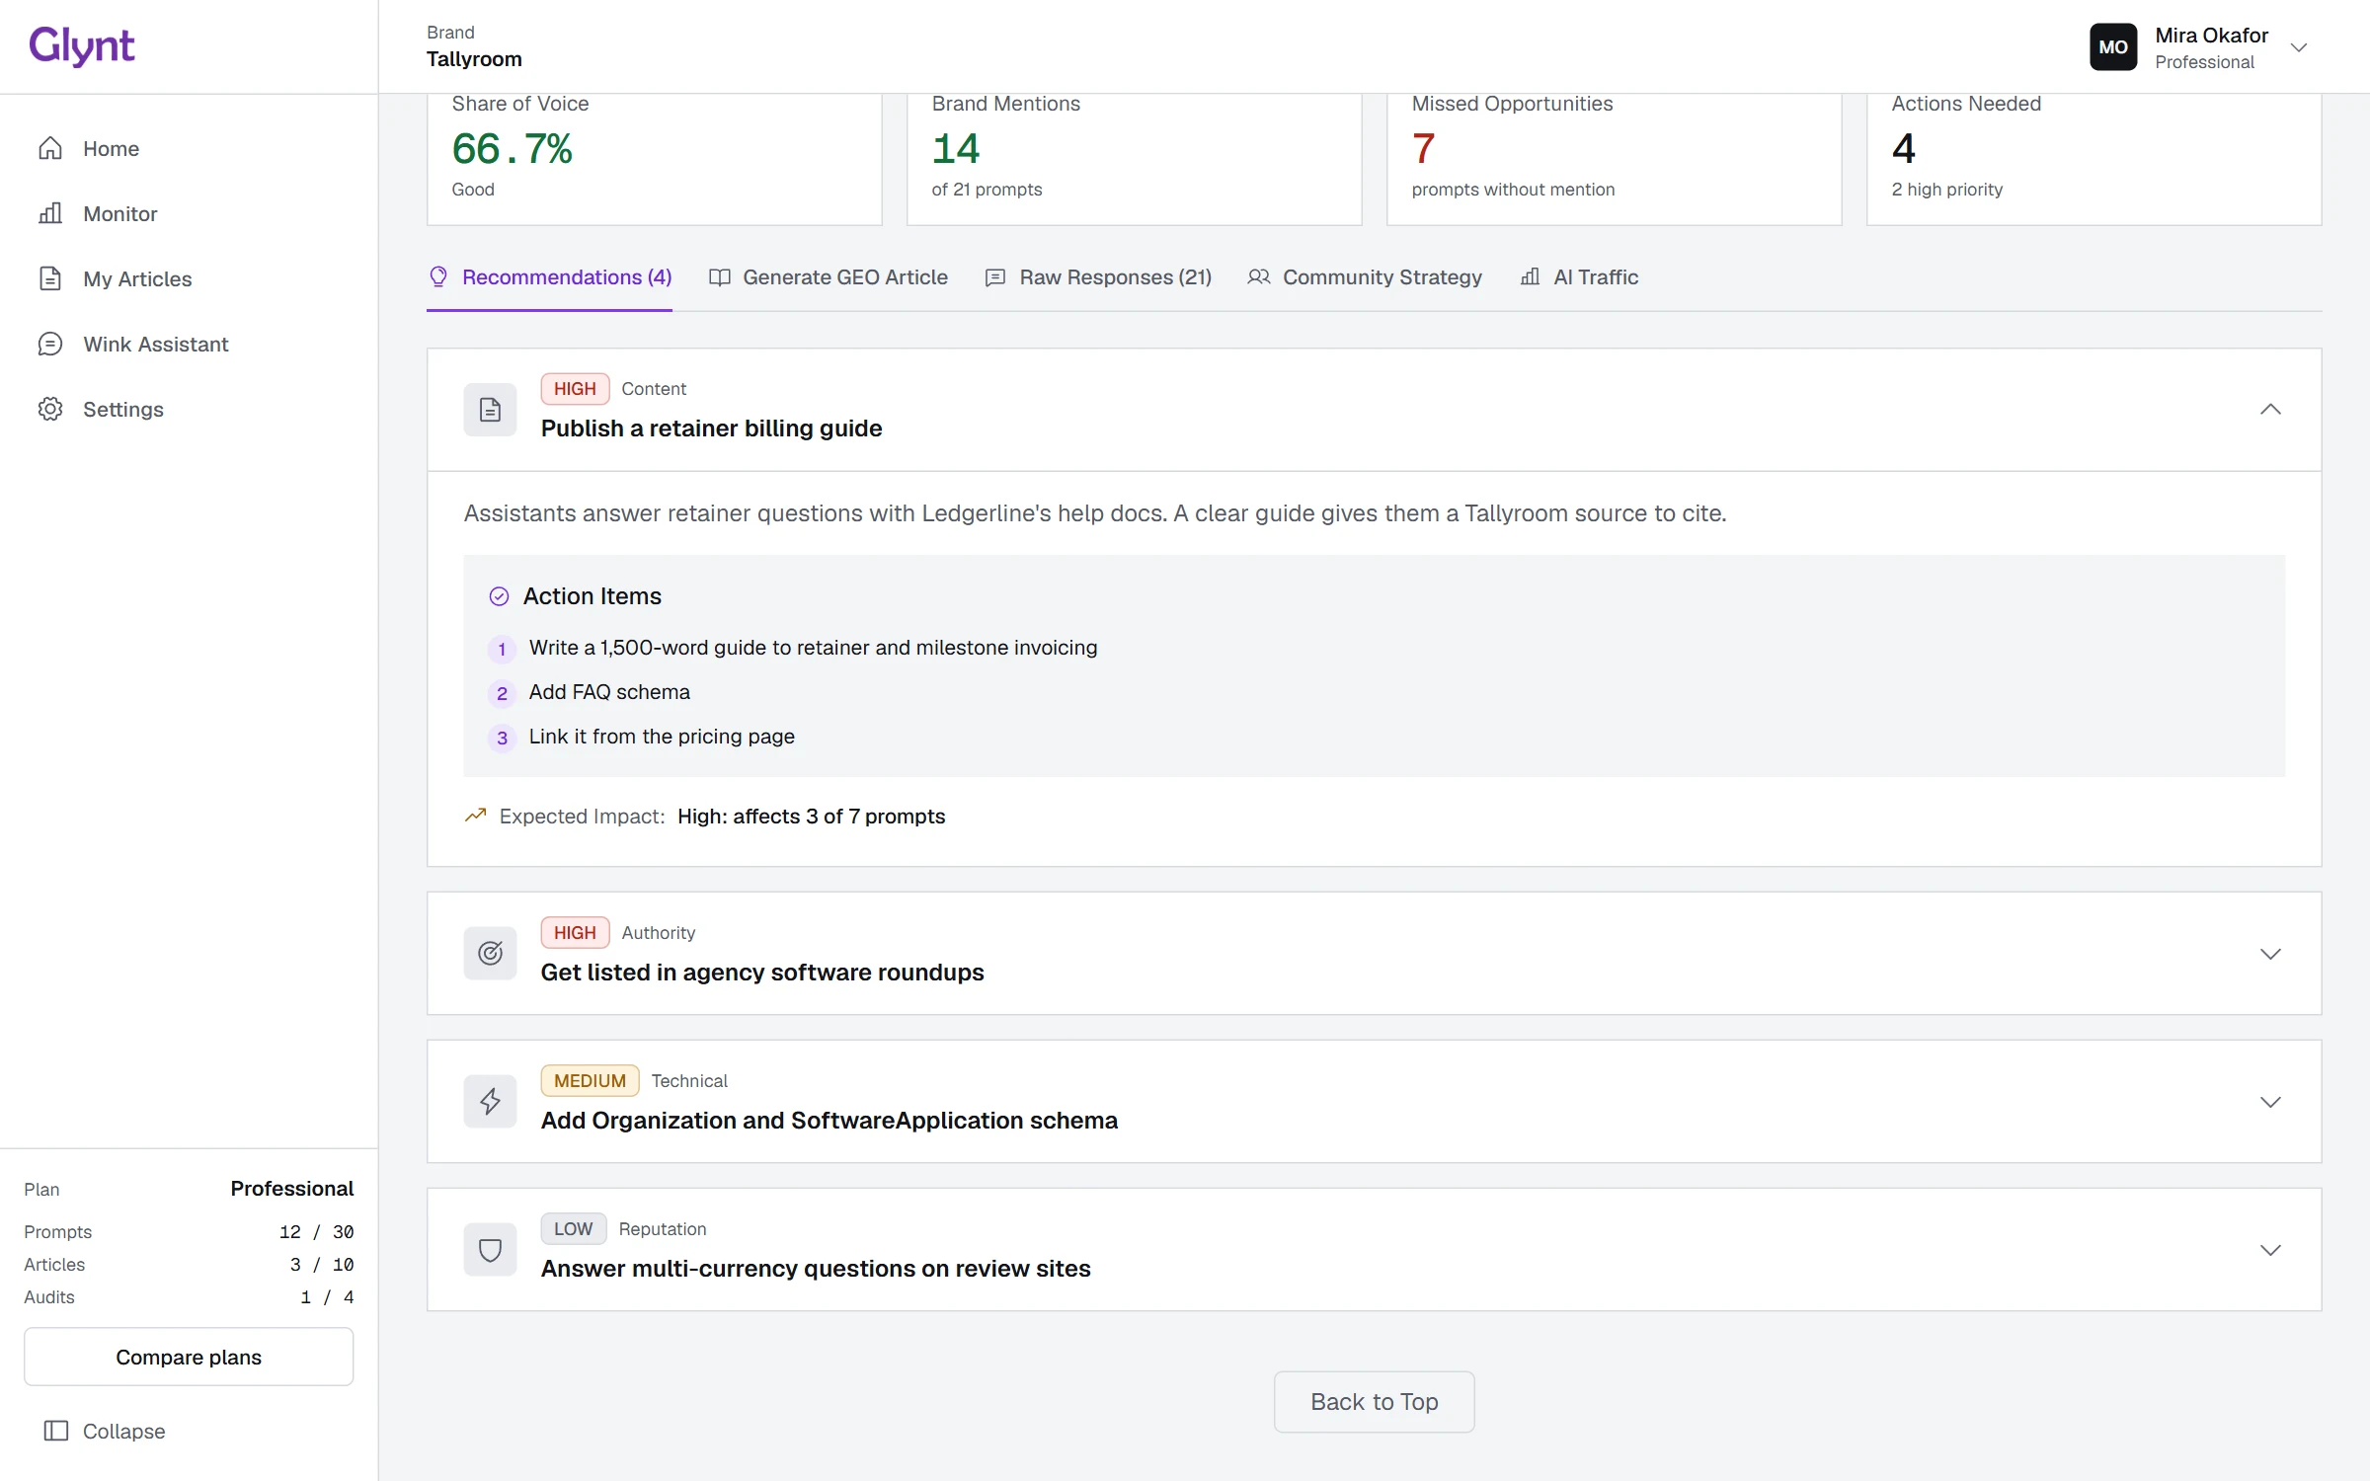Switch to Generate GEO Article tab
The width and height of the screenshot is (2370, 1481).
click(829, 277)
